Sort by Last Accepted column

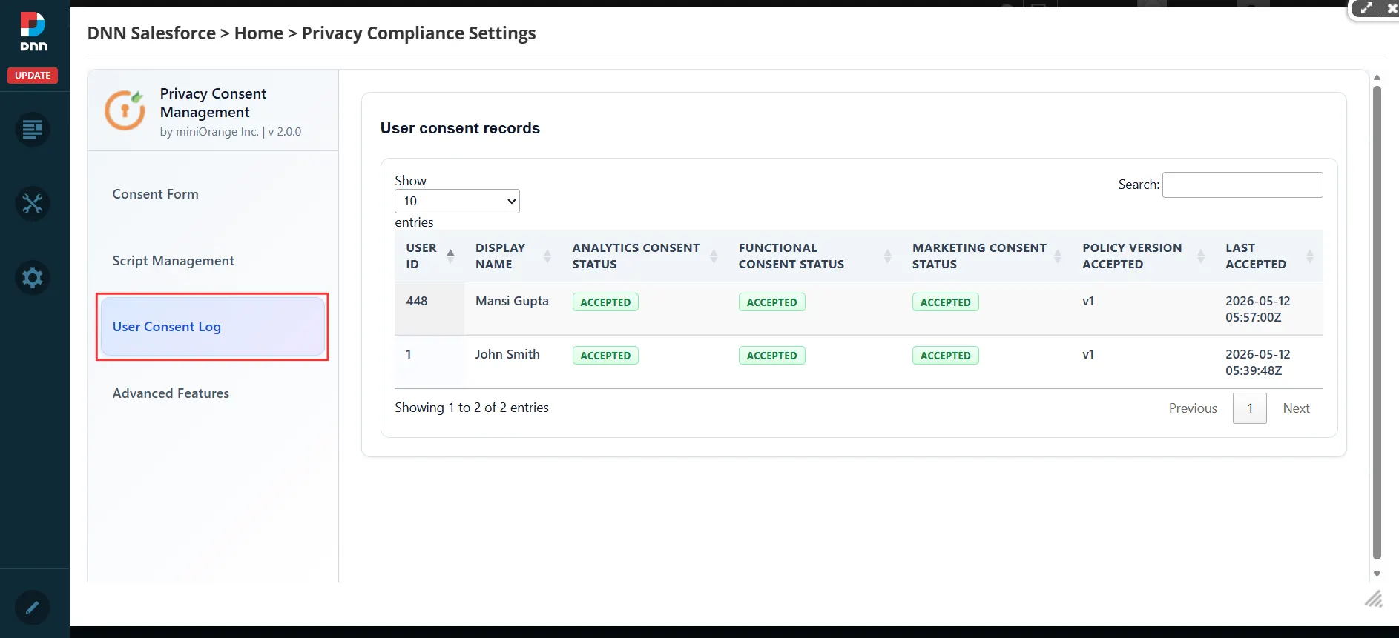pyautogui.click(x=1268, y=256)
